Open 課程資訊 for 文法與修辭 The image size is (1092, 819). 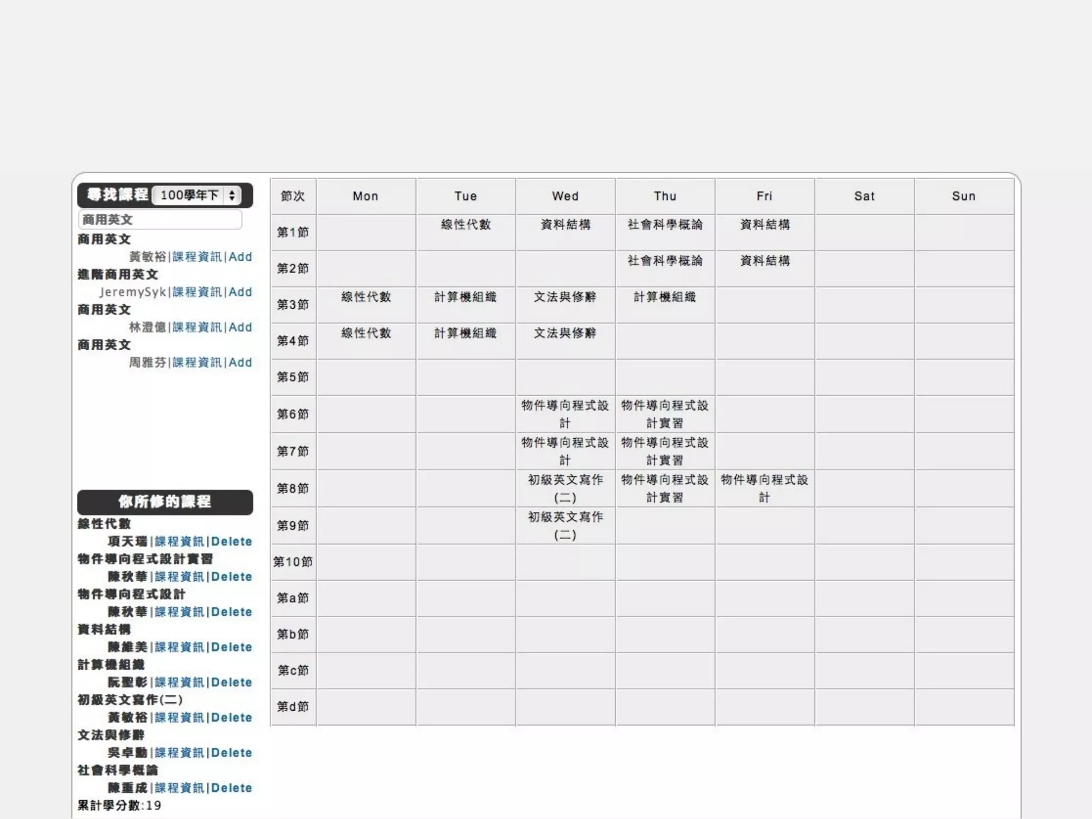click(x=179, y=753)
